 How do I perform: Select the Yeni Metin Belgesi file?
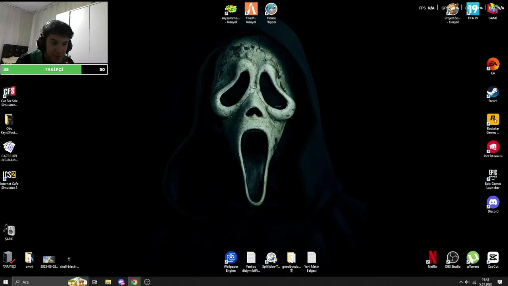pyautogui.click(x=312, y=262)
